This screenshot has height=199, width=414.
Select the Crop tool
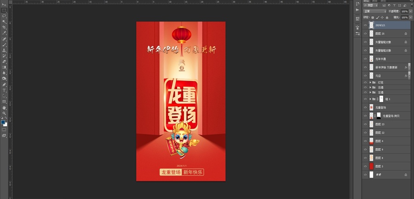click(4, 28)
